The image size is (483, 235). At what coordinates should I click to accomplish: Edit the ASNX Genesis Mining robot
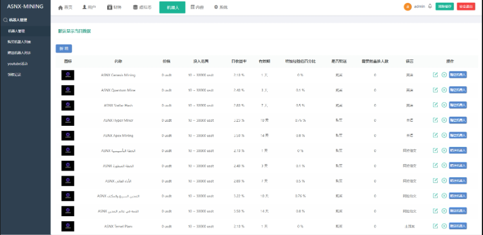435,75
